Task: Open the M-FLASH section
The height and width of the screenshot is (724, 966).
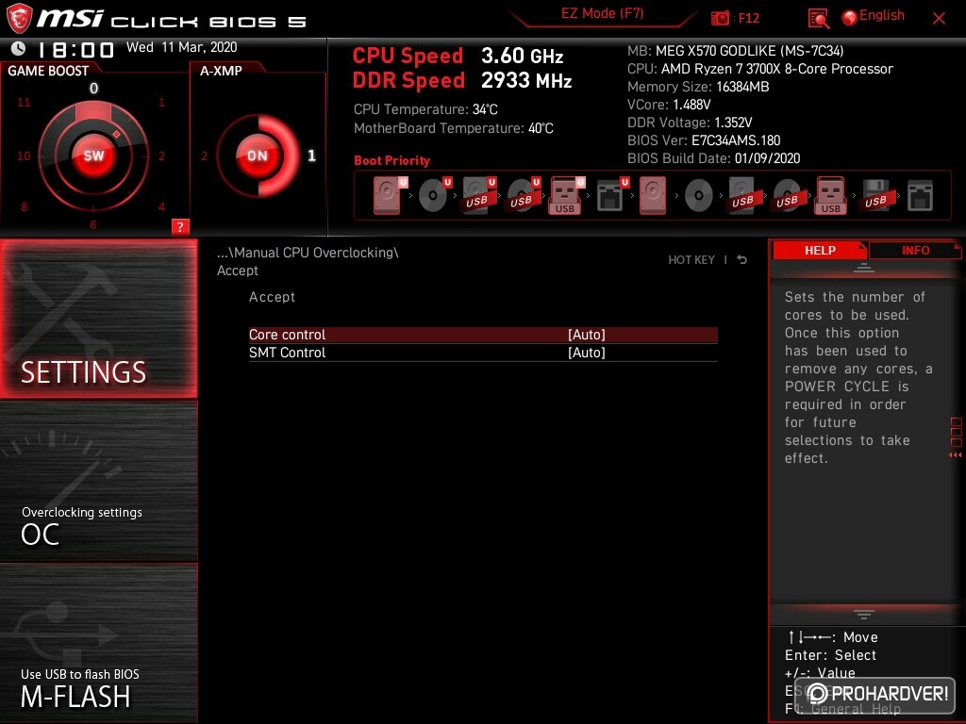Action: tap(98, 643)
